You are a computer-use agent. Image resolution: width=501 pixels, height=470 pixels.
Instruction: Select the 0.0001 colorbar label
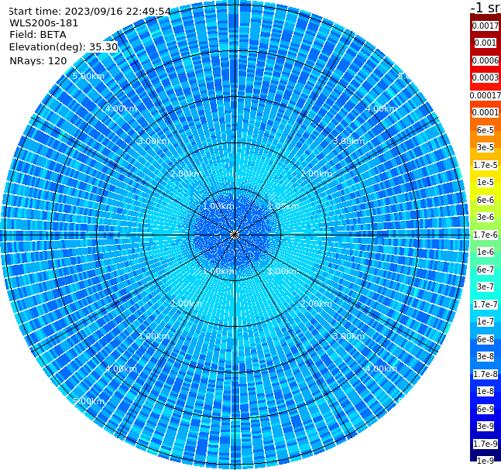tap(486, 112)
